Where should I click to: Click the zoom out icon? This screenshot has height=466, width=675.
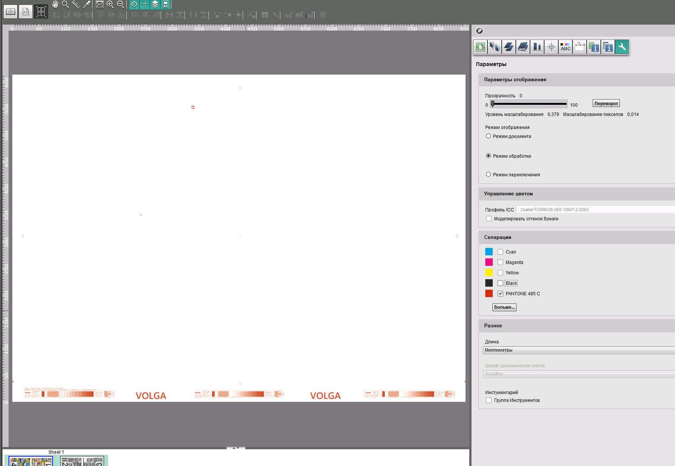(x=120, y=4)
